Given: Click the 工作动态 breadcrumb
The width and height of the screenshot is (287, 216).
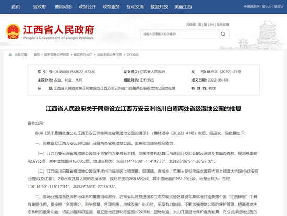Looking at the screenshot, I should pyautogui.click(x=133, y=55).
